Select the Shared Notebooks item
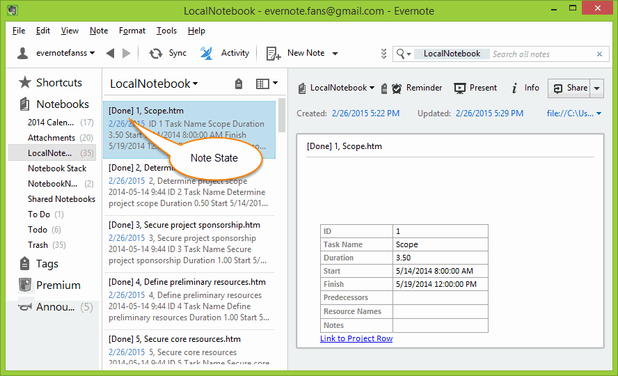 [x=61, y=199]
